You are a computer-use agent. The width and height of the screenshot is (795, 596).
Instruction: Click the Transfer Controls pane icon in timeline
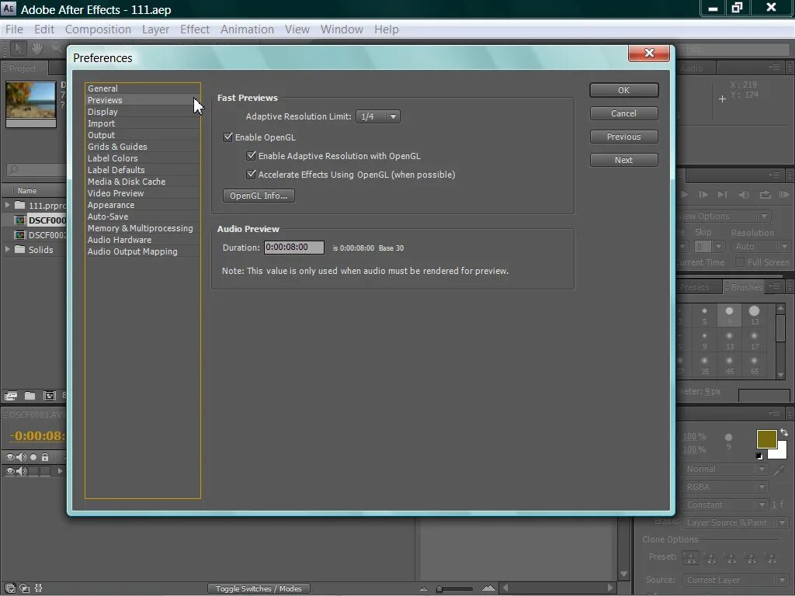24,588
